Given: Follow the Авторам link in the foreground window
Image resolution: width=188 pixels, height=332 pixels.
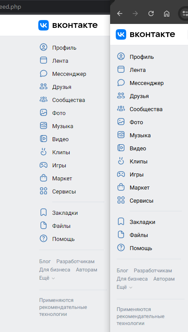Looking at the screenshot, I should (x=164, y=279).
